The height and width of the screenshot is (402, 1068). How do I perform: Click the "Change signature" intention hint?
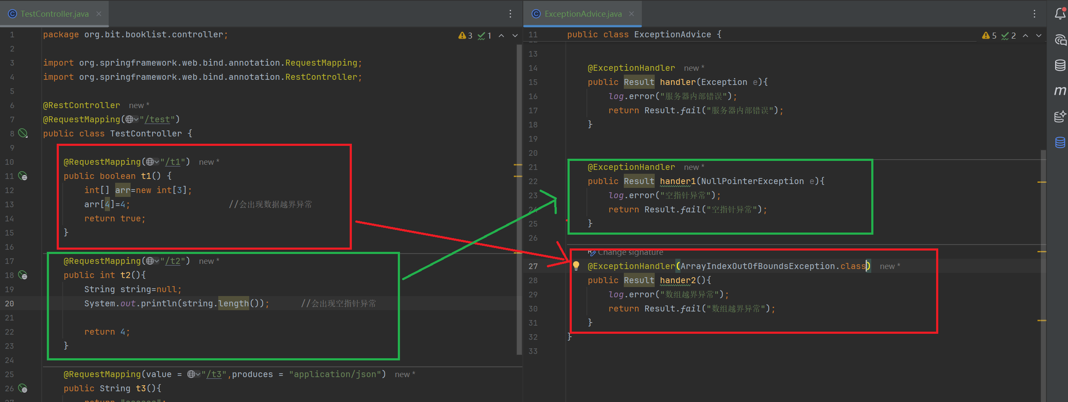(x=626, y=252)
